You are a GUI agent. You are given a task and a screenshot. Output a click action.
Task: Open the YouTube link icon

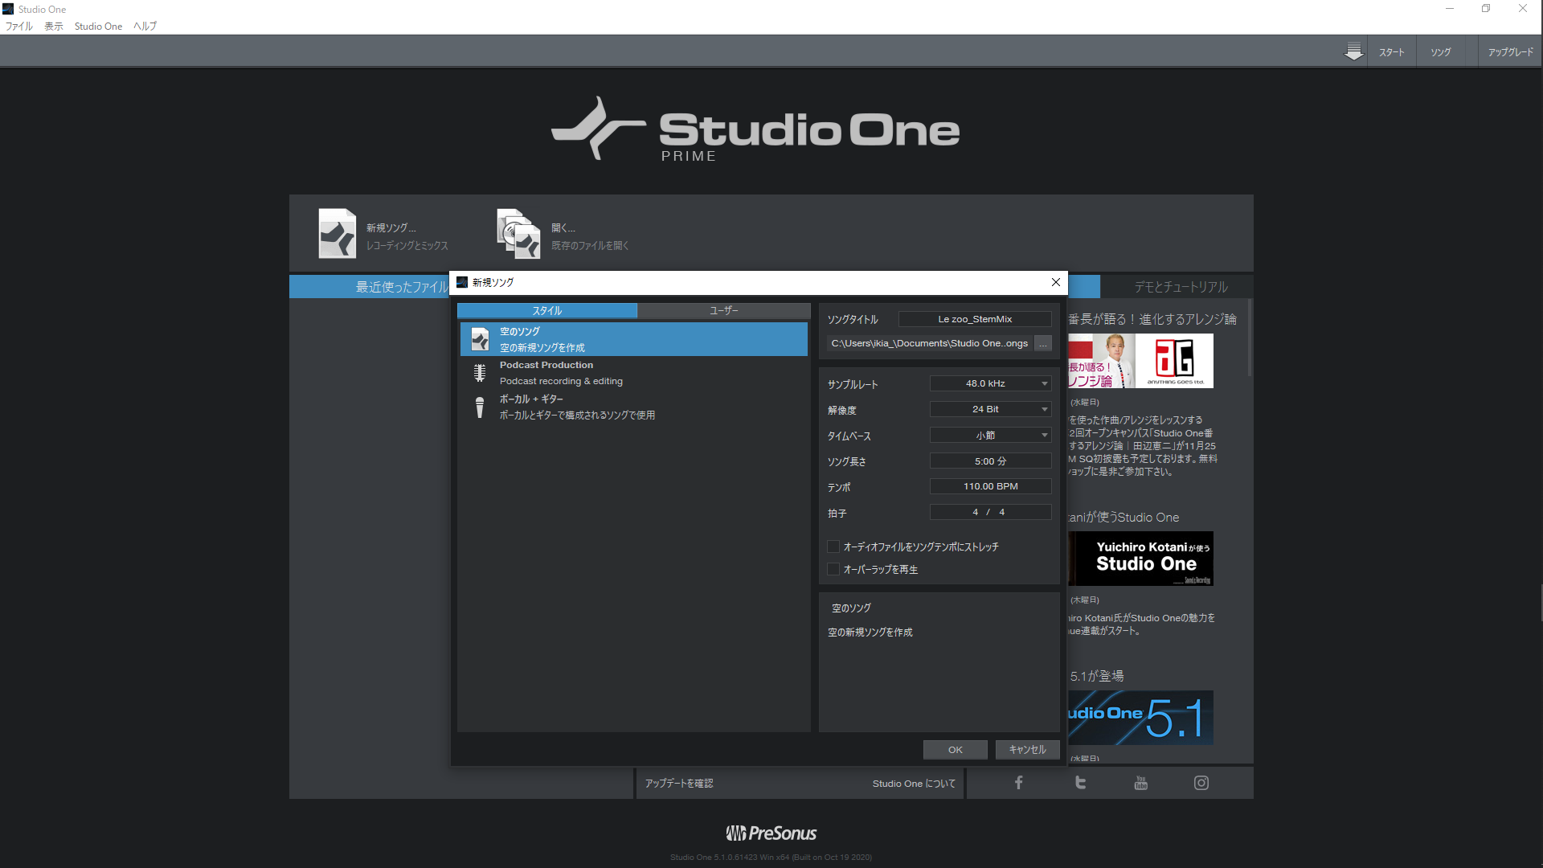tap(1140, 783)
